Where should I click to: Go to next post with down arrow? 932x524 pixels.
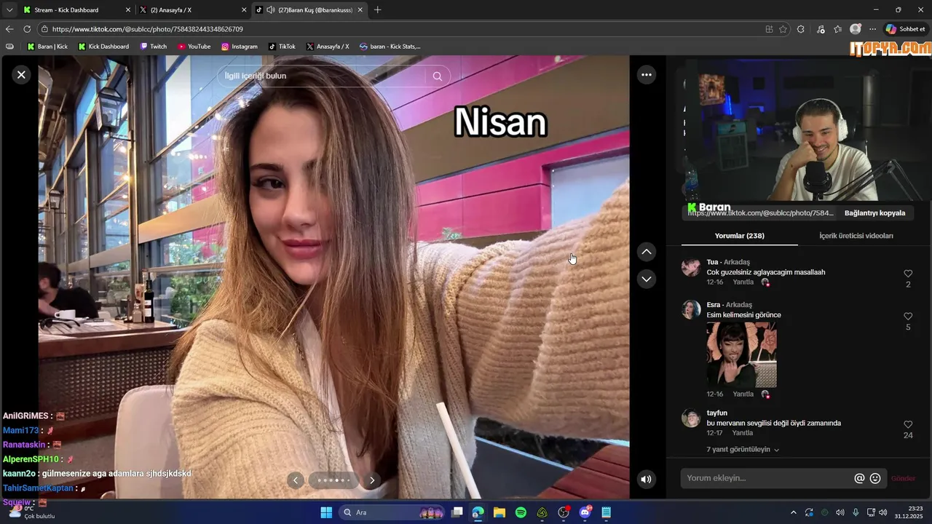(x=646, y=279)
